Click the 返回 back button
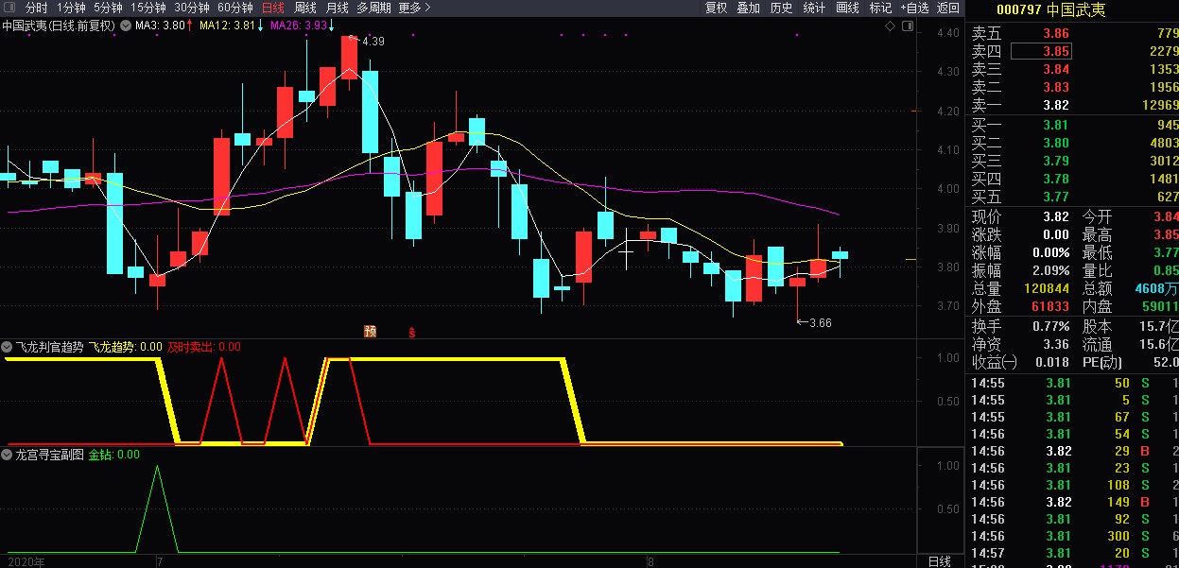This screenshot has height=568, width=1179. (x=948, y=8)
